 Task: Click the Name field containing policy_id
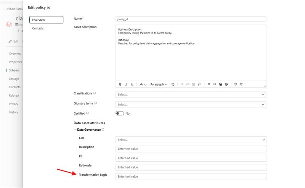191,19
